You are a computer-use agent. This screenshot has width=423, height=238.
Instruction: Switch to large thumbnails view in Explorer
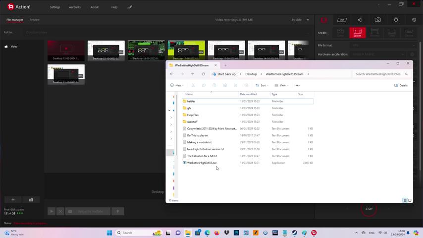(x=410, y=200)
